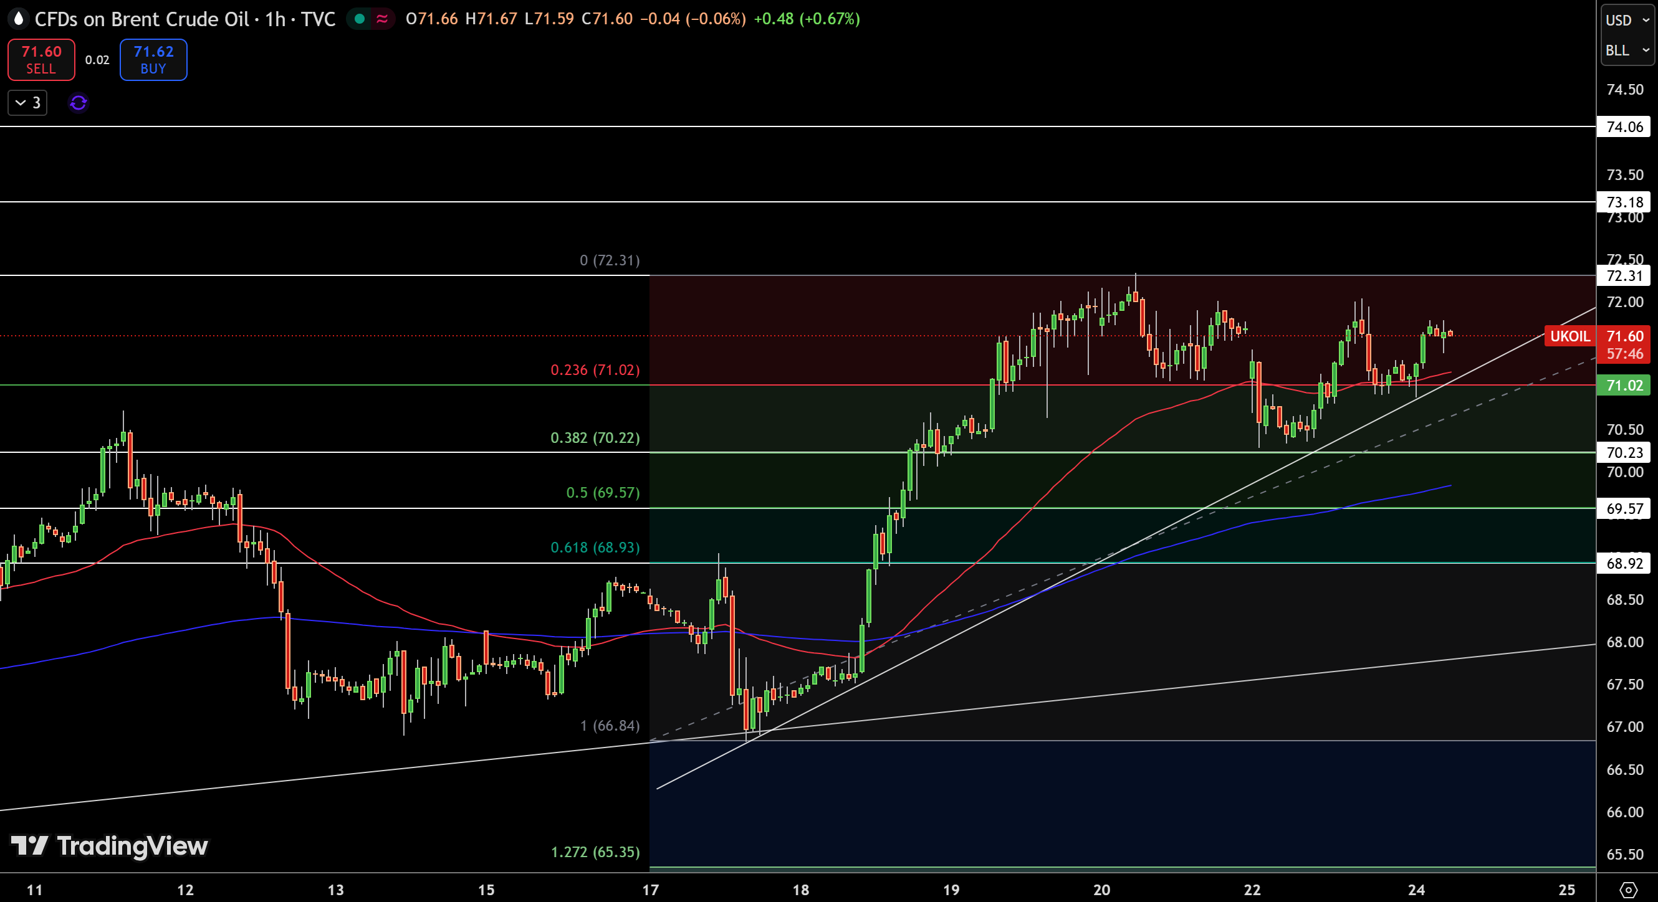The width and height of the screenshot is (1658, 902).
Task: Select the 69.57 price axis label
Action: tap(1624, 508)
